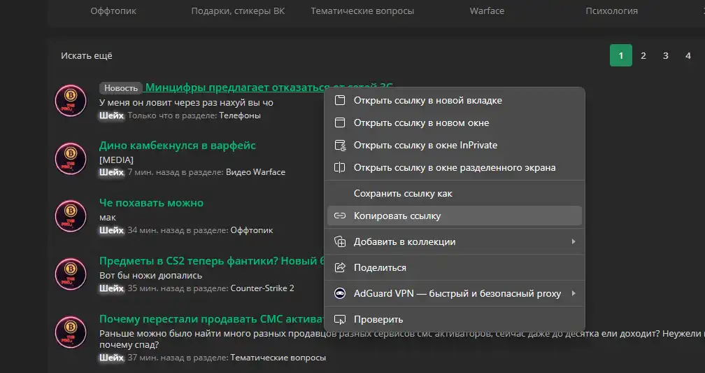Expand the Добавить в коллекции submenu arrow
This screenshot has width=705, height=373.
pos(574,241)
